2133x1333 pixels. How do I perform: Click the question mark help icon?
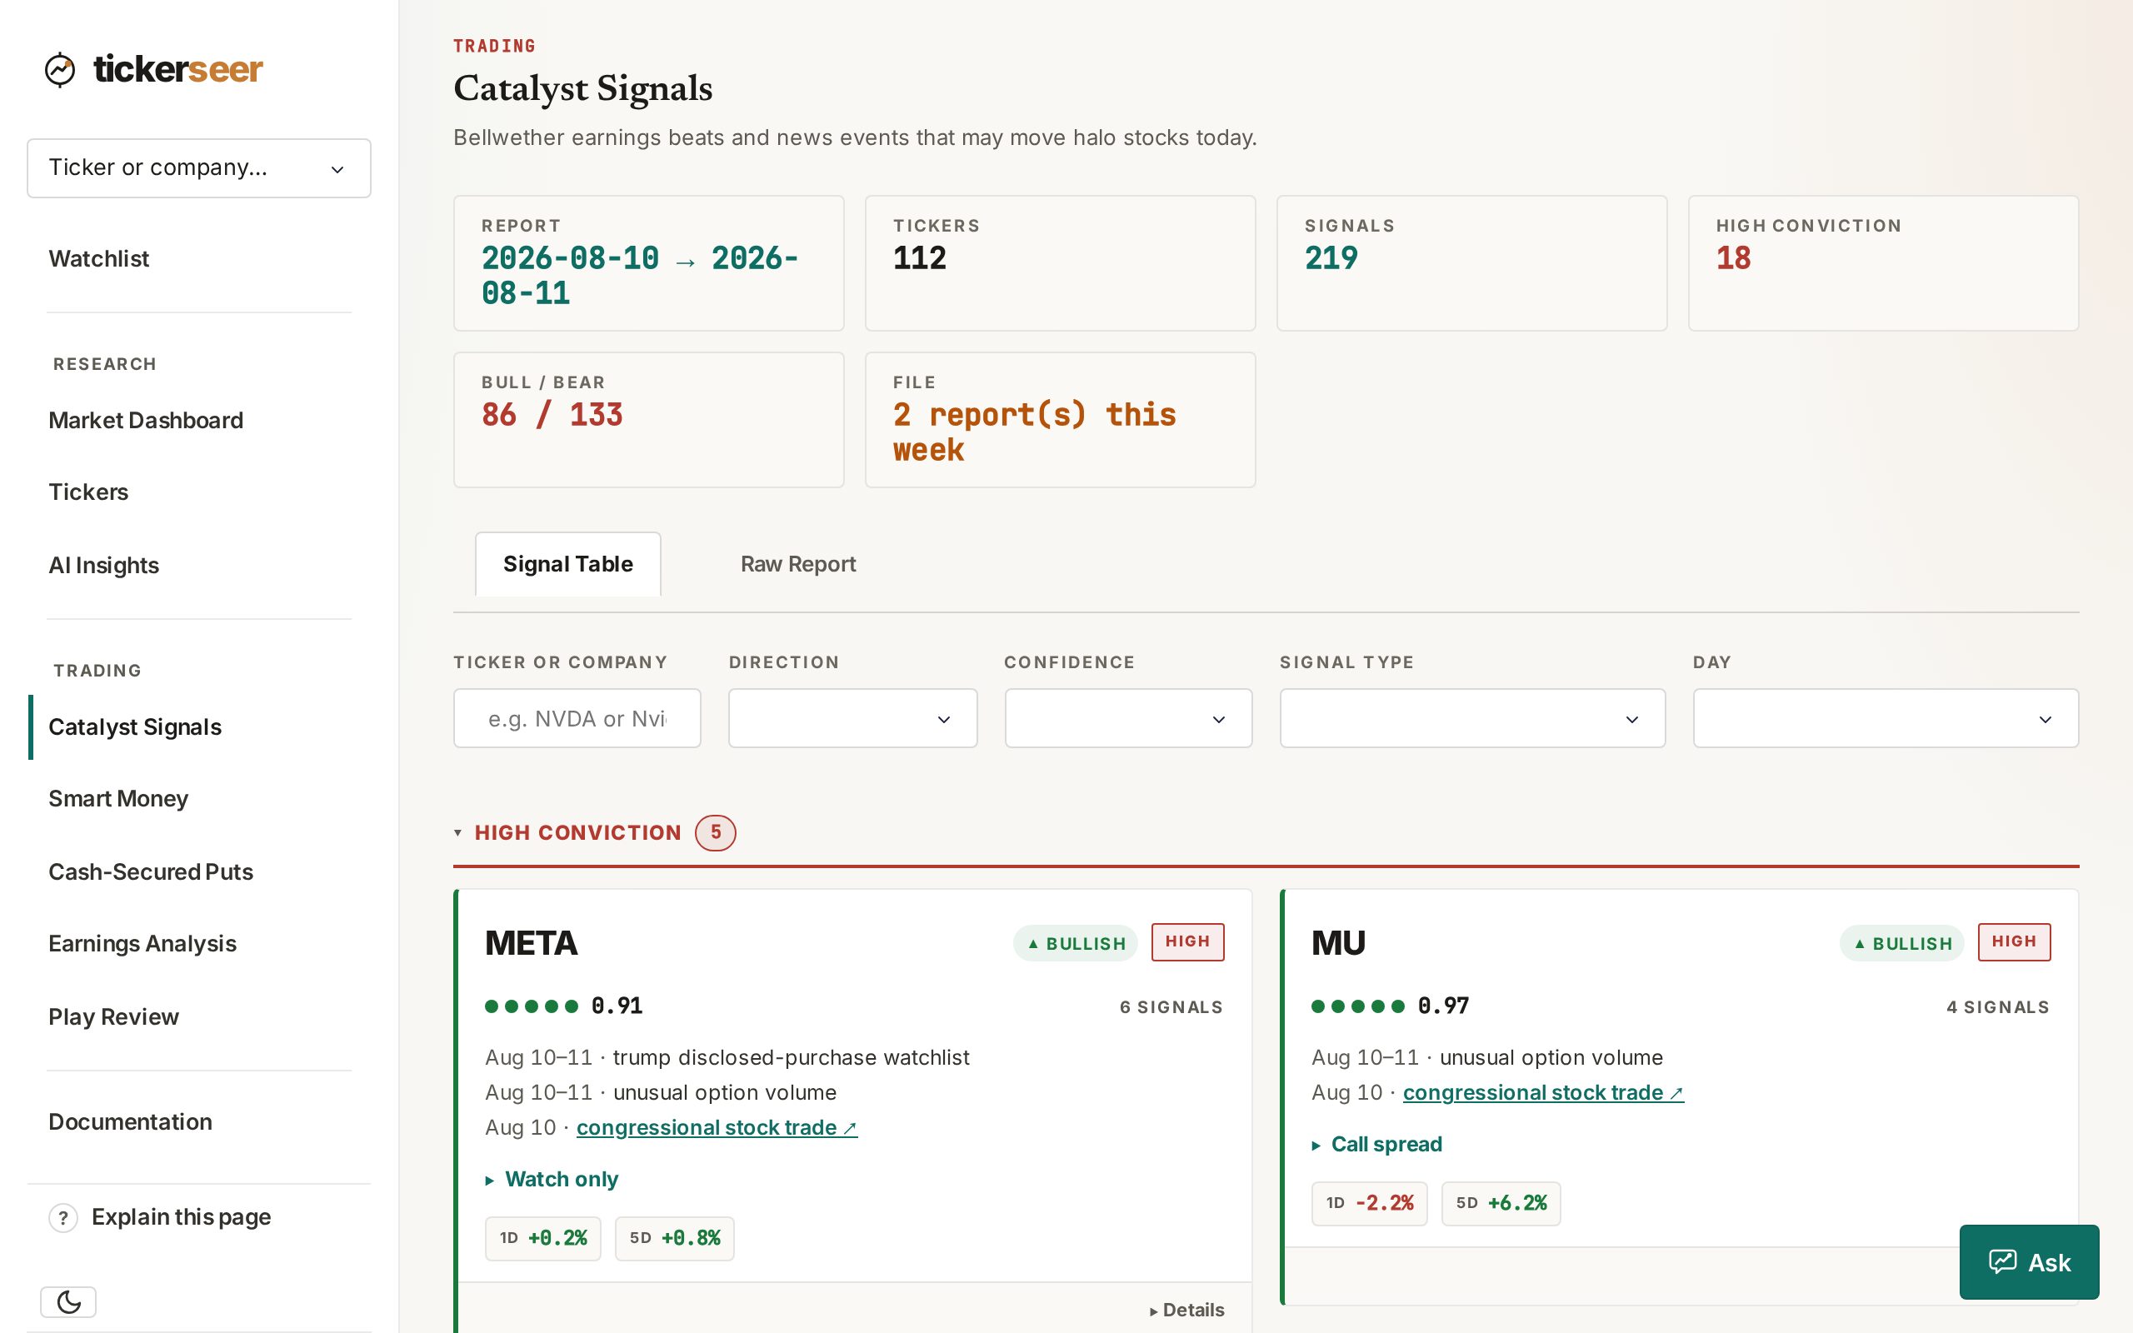62,1217
